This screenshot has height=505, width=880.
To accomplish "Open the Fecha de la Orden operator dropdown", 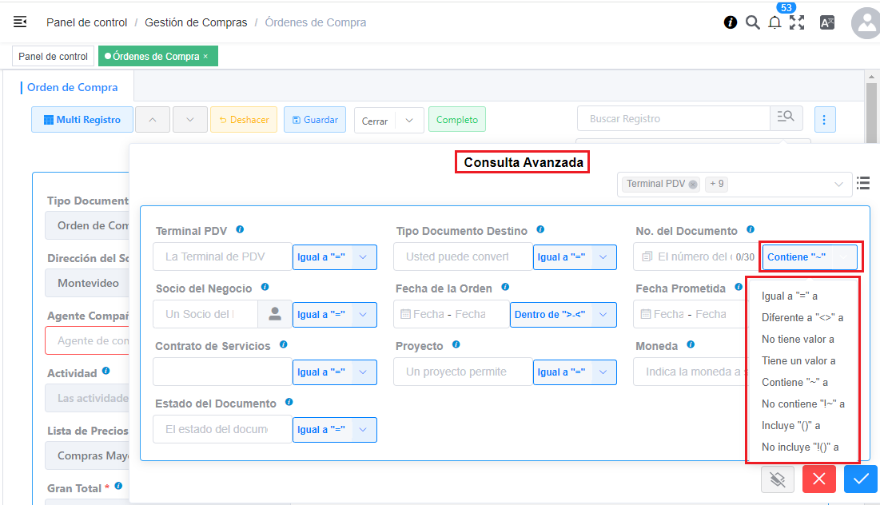I will pyautogui.click(x=603, y=315).
